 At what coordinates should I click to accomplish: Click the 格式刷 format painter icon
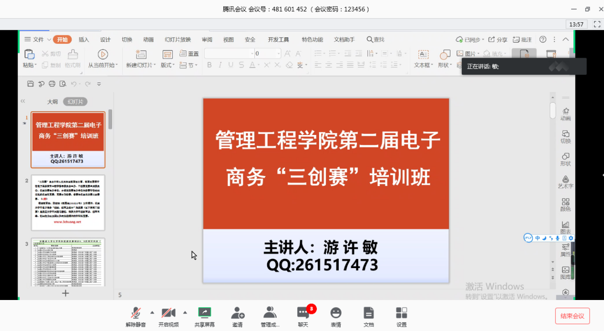click(73, 54)
